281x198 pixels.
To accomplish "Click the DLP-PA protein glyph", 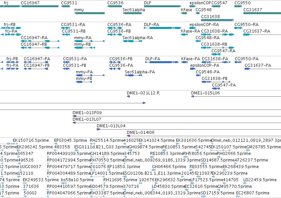I will [x=162, y=62].
